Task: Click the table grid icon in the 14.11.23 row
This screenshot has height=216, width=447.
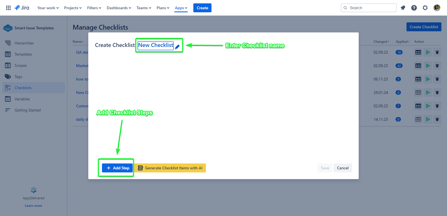Action: point(418,119)
